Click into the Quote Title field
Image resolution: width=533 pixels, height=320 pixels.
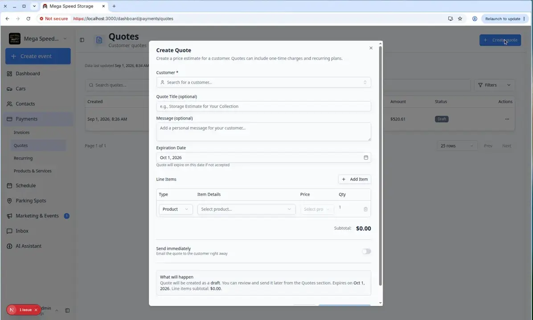[263, 106]
